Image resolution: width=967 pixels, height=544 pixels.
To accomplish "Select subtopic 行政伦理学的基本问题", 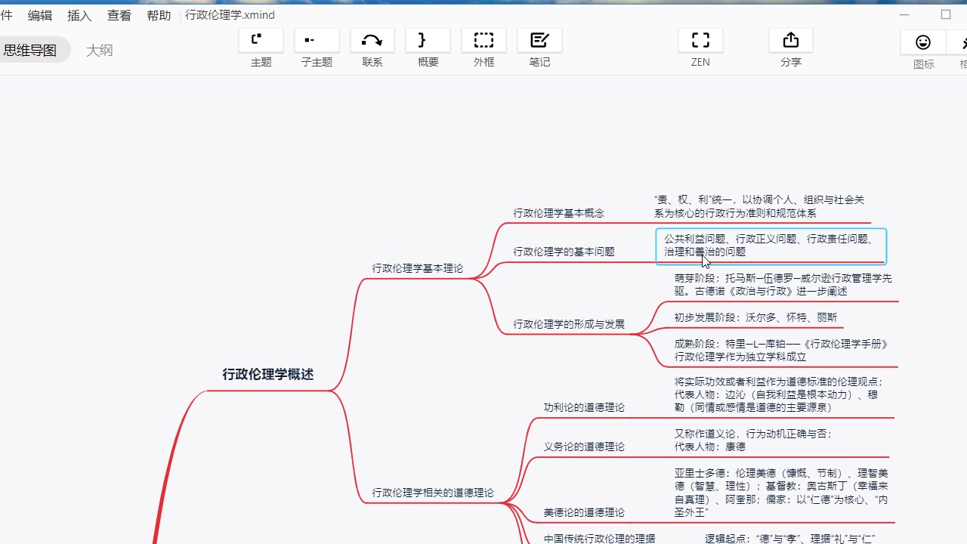I will click(x=564, y=252).
